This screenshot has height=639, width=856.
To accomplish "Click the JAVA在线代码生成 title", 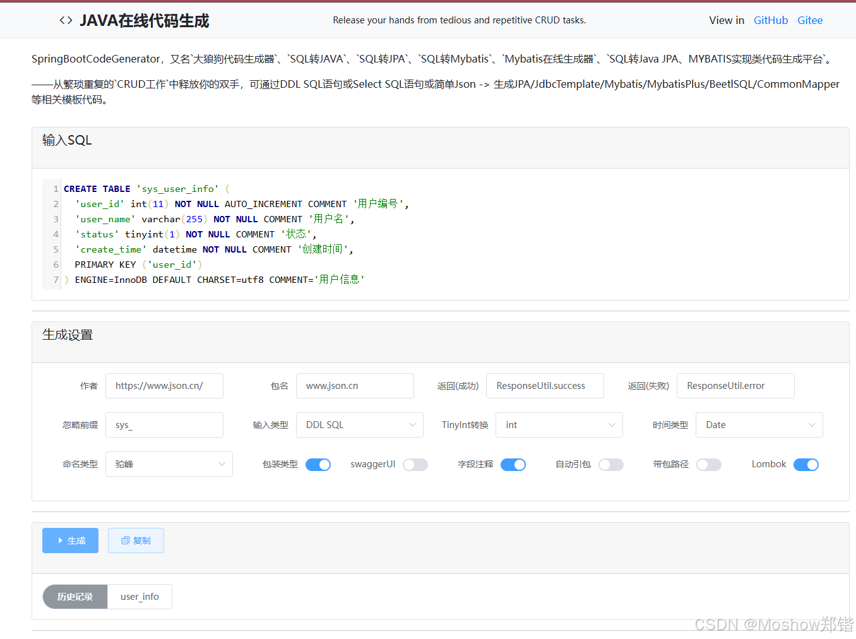I will coord(145,21).
